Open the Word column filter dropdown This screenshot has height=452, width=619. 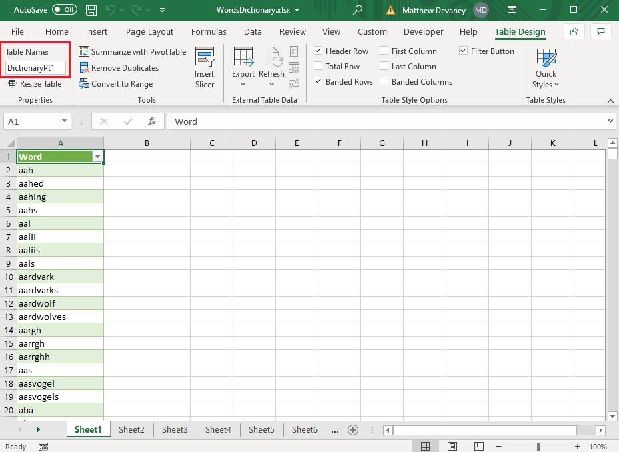point(97,157)
